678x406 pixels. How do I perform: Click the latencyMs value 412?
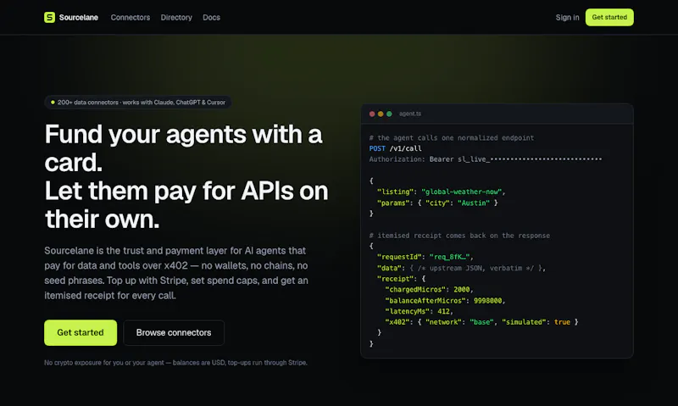tap(443, 311)
